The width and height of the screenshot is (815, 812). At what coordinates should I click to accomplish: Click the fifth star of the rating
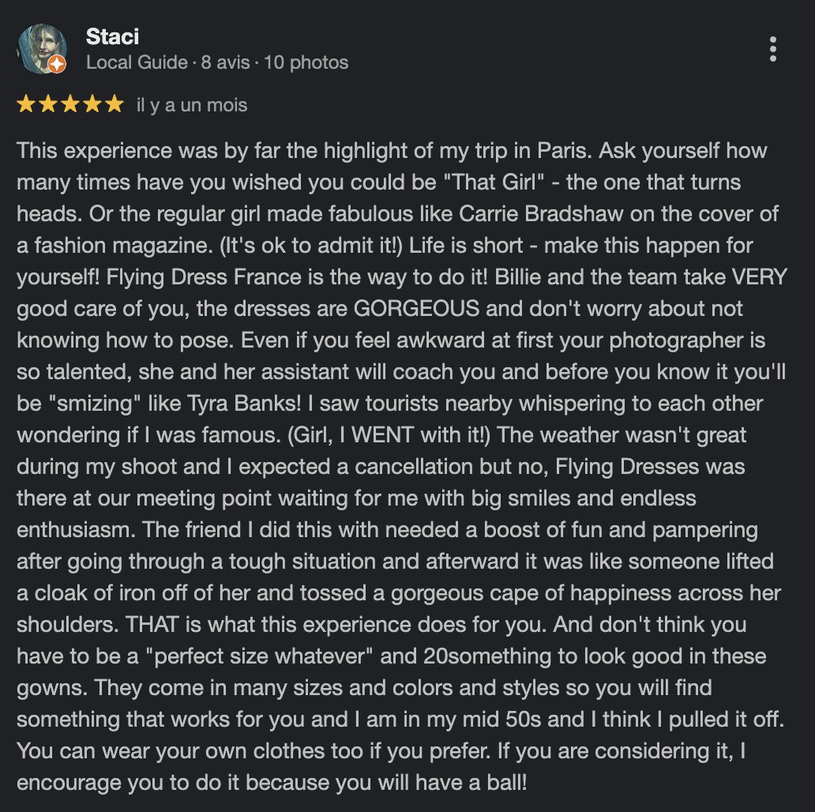115,104
